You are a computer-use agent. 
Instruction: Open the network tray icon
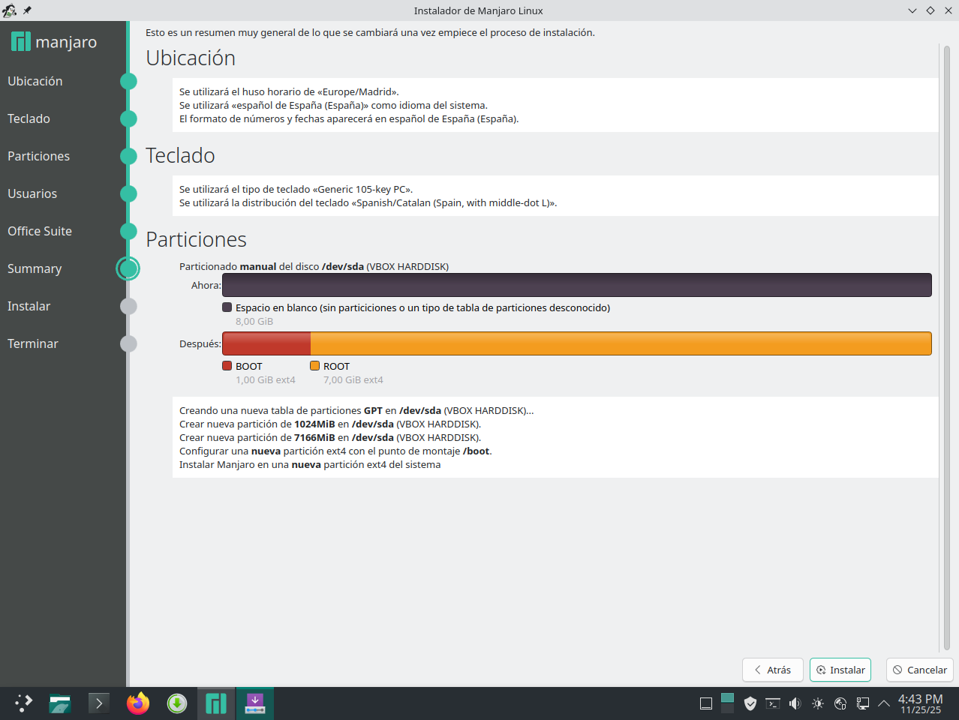point(862,703)
